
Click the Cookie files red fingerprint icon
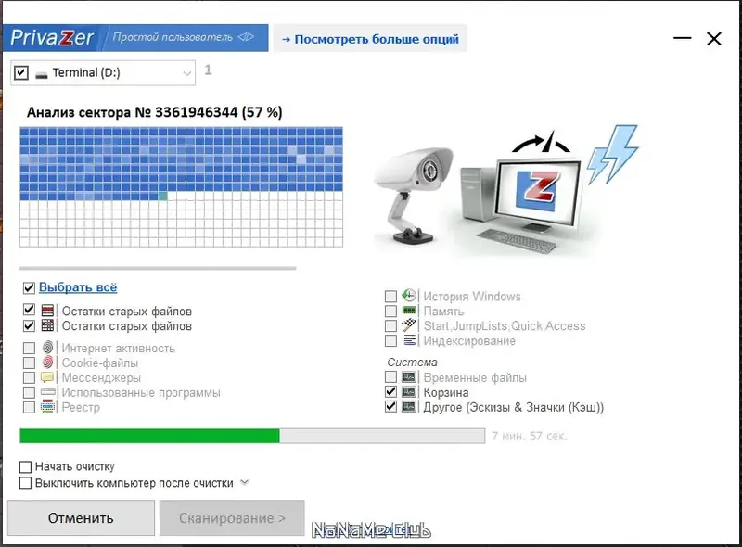[x=47, y=363]
